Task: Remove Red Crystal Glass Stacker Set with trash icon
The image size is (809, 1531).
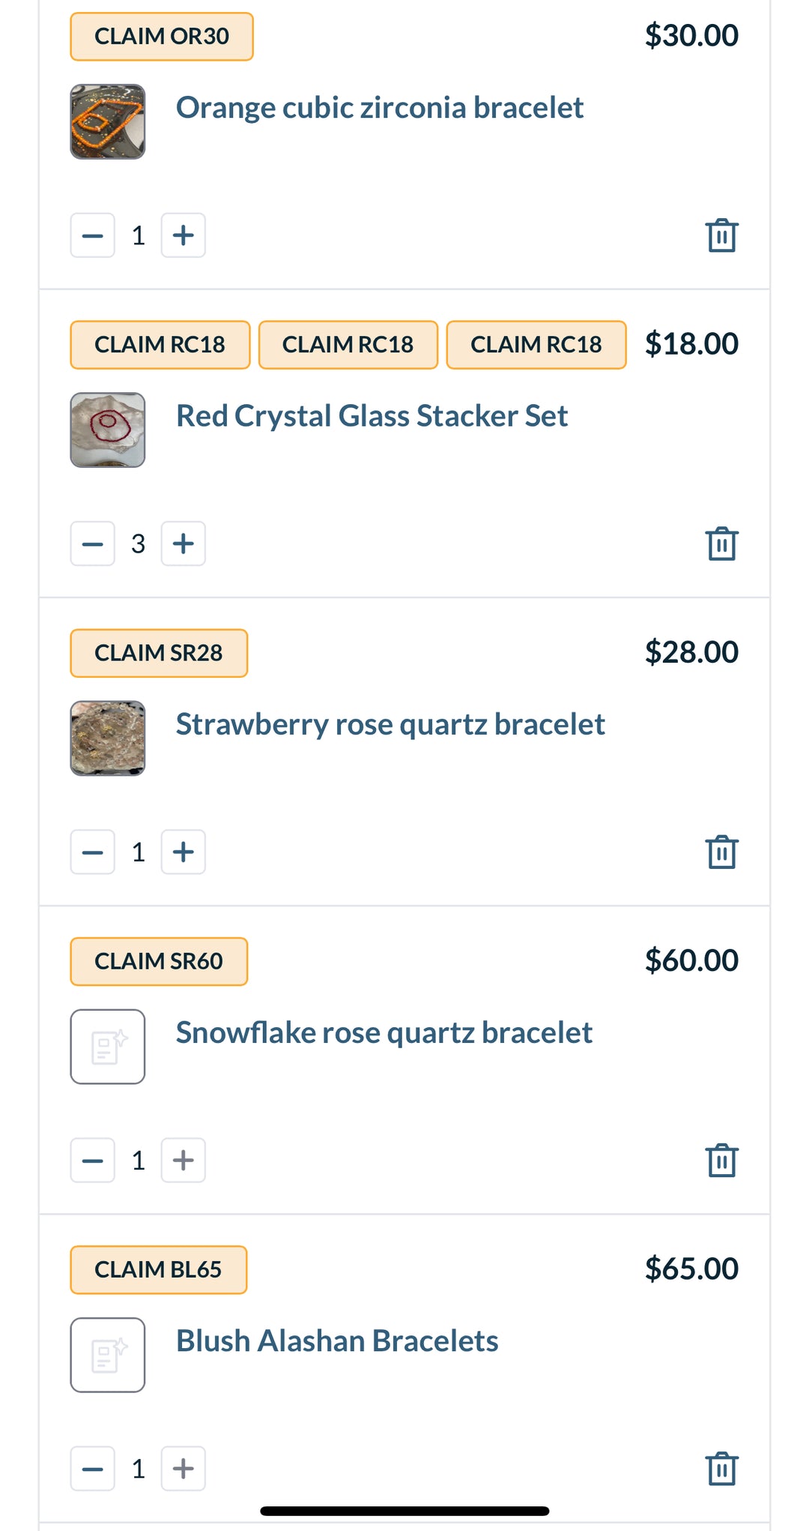Action: [721, 544]
